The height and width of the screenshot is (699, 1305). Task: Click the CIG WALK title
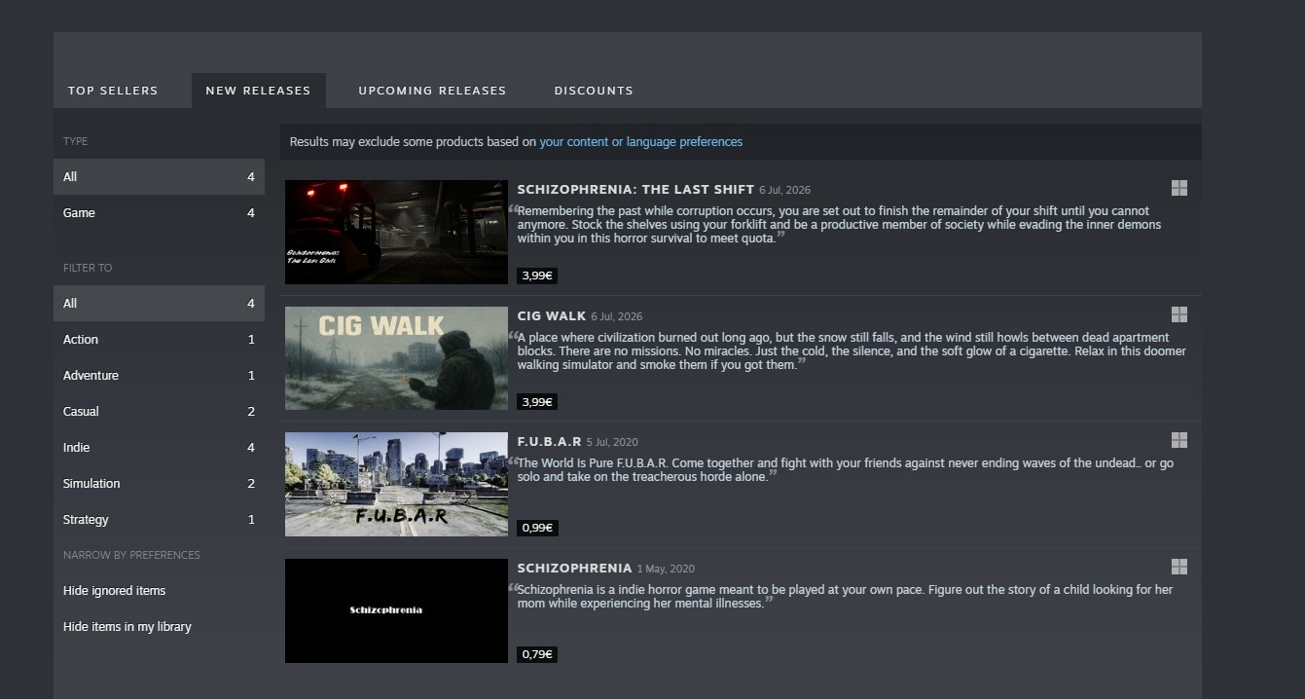pos(552,315)
